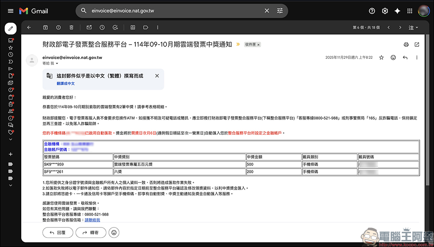Click invoice number SF9****261
The width and height of the screenshot is (434, 247).
[54, 172]
